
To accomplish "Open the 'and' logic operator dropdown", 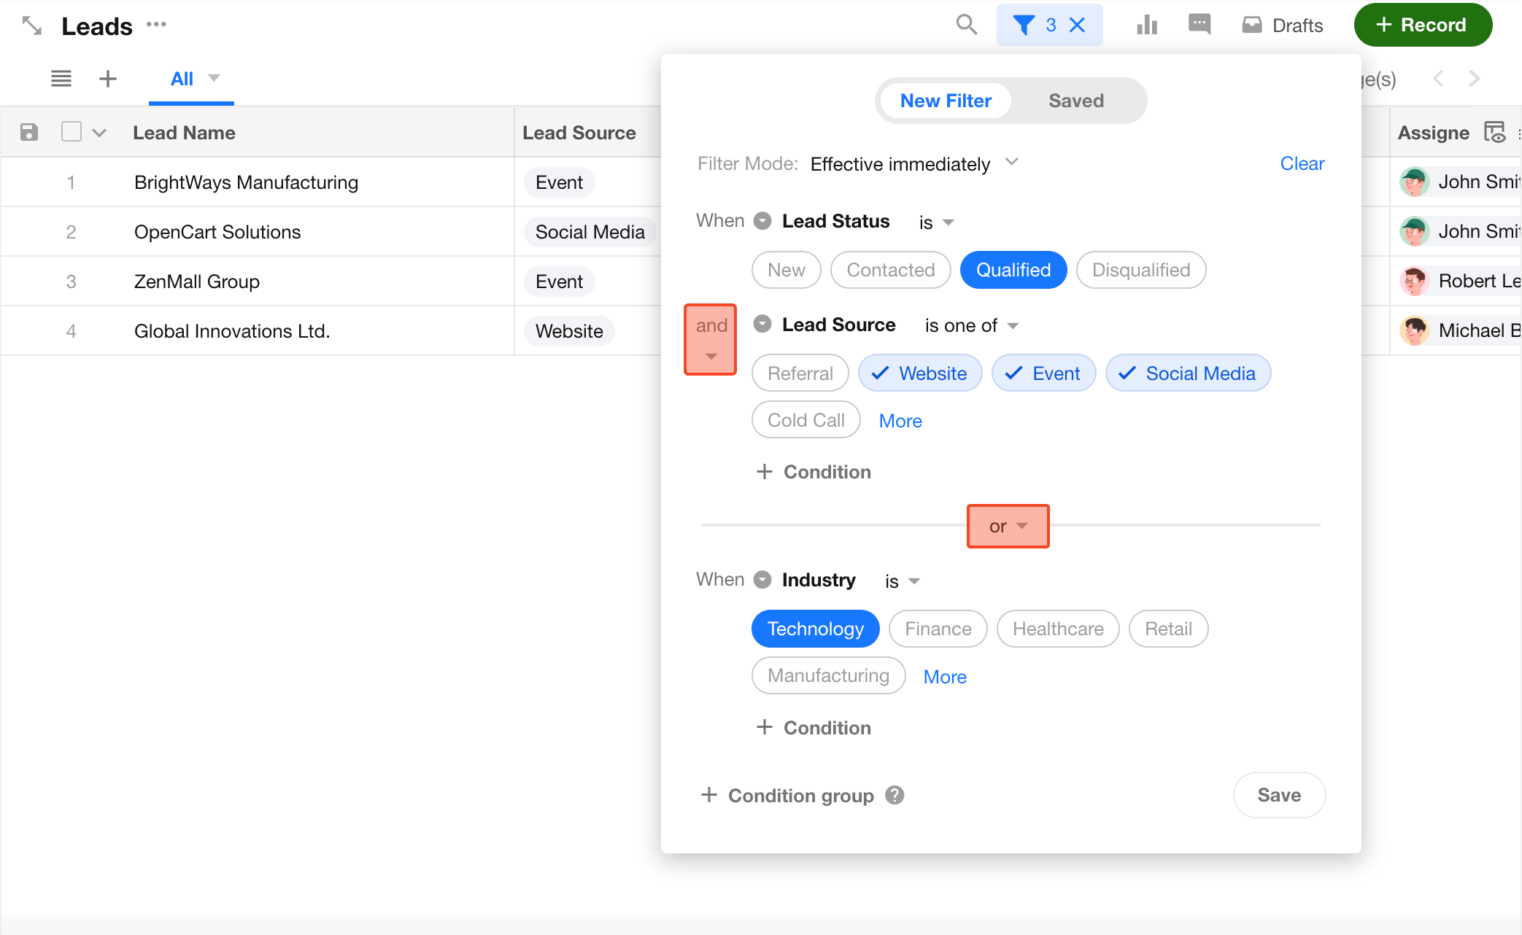I will (711, 339).
